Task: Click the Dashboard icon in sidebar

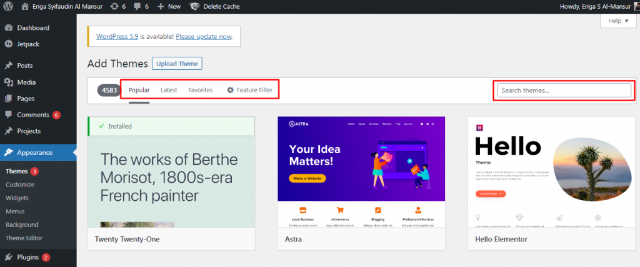Action: click(x=8, y=28)
